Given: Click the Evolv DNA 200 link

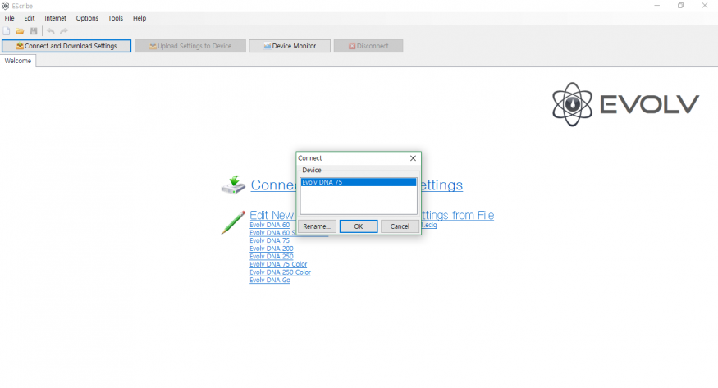Looking at the screenshot, I should [272, 249].
